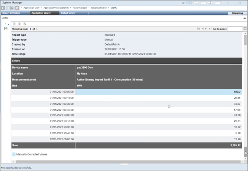
Task: Click the Manually Corrected Values legend swatch
Action: [x=14, y=154]
